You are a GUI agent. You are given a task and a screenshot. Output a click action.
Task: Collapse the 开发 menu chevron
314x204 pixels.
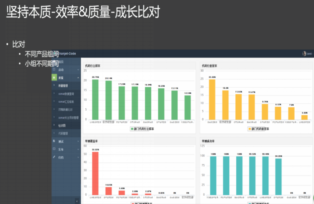pyautogui.click(x=78, y=78)
